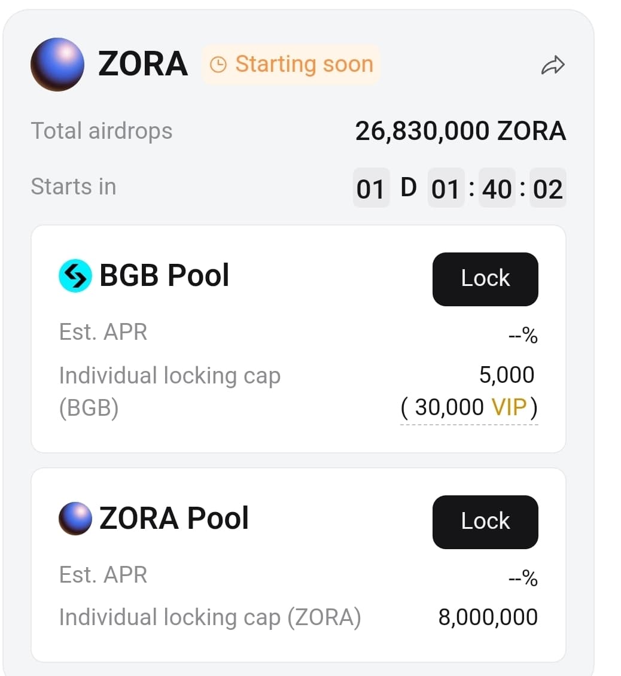Click the share arrow icon

pyautogui.click(x=553, y=65)
